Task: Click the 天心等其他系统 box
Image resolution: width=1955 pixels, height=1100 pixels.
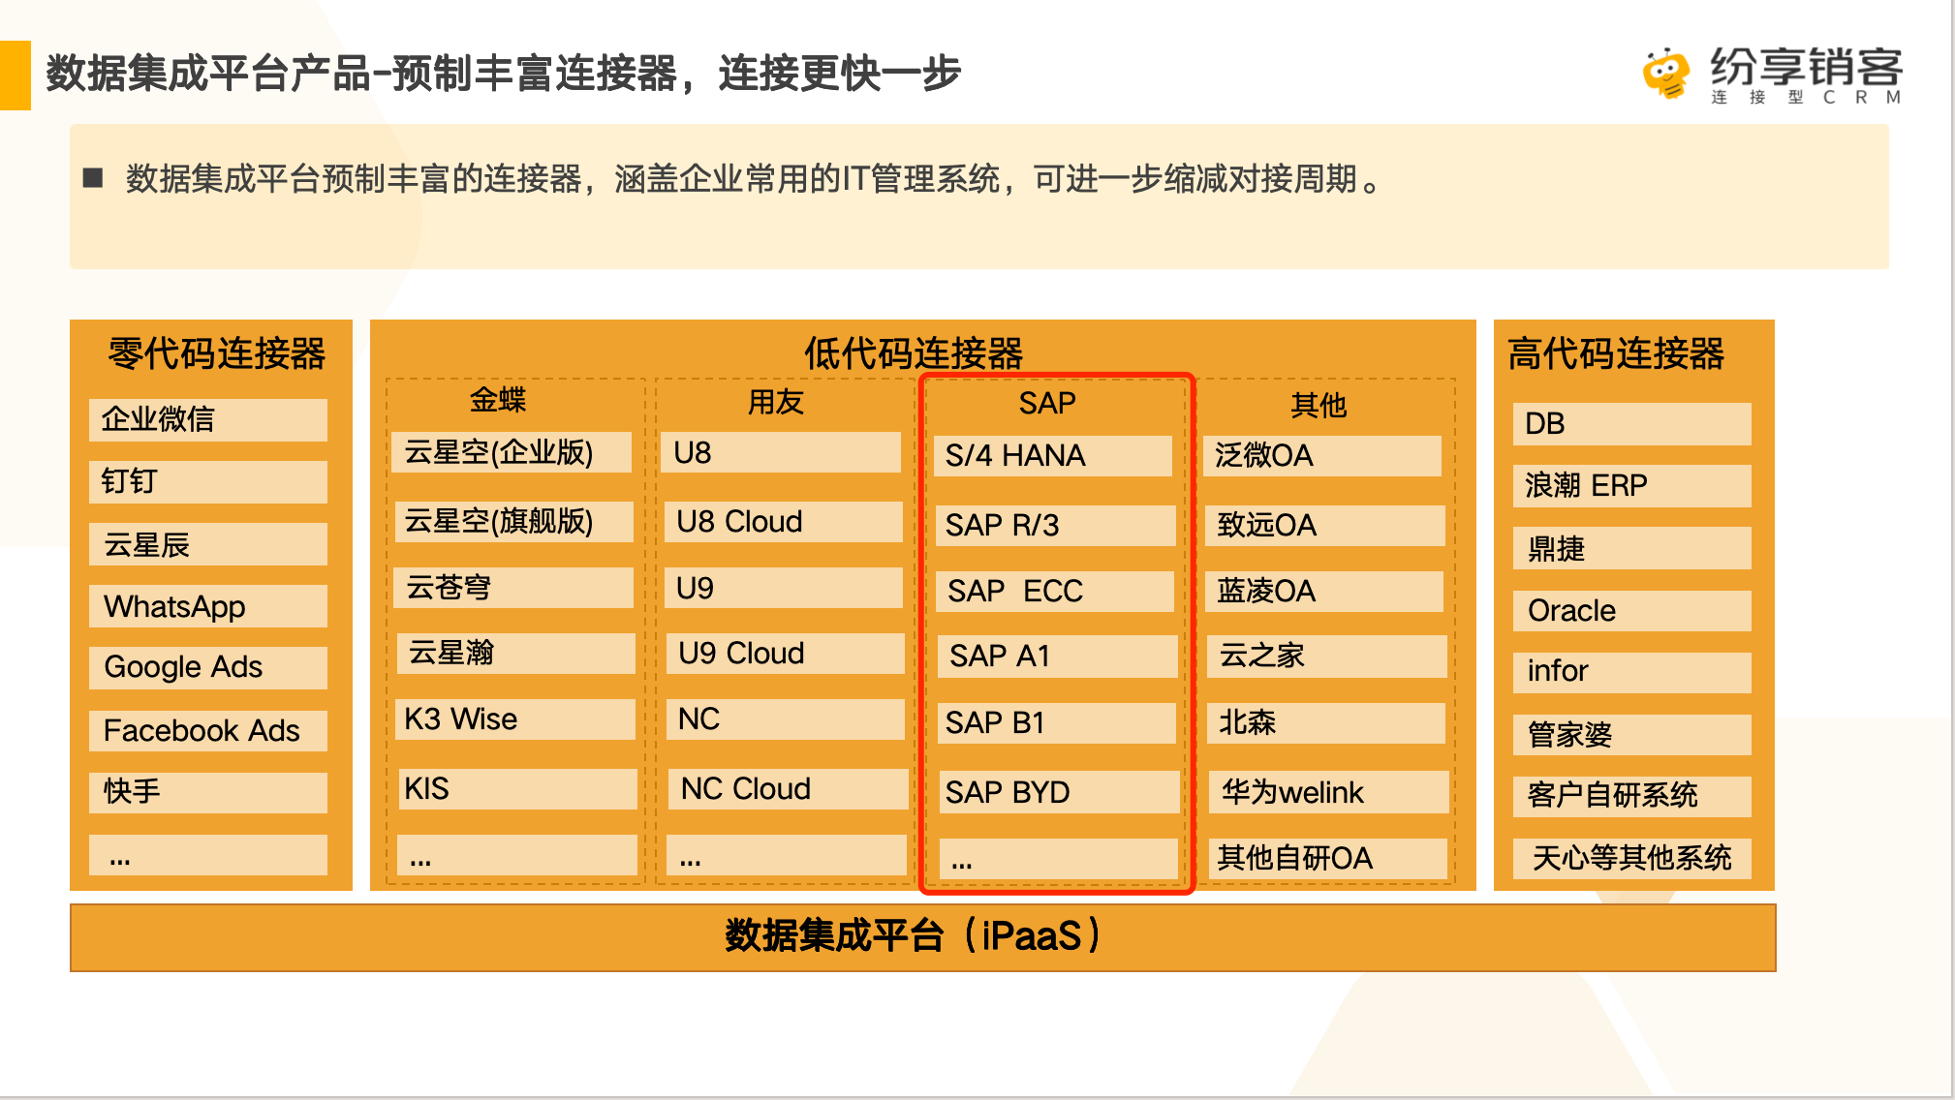Action: tap(1632, 858)
